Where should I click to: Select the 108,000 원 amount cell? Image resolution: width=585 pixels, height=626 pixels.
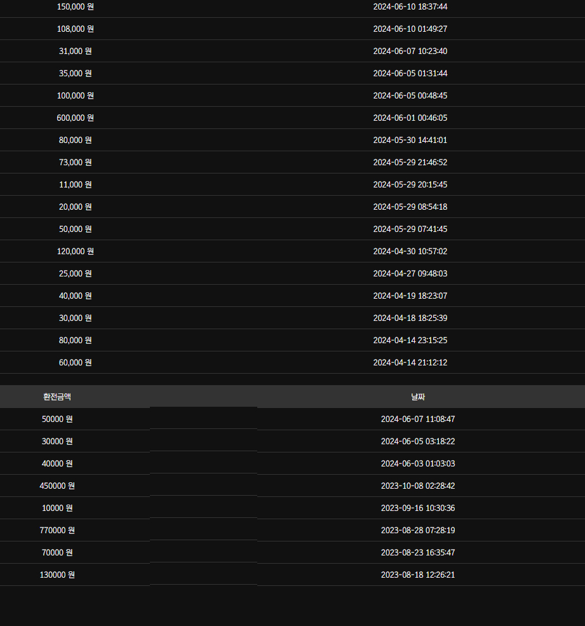click(x=75, y=29)
